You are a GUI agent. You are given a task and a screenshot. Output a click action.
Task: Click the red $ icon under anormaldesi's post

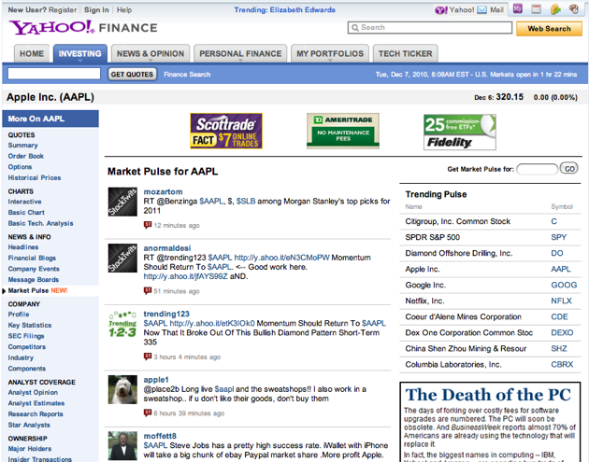(148, 290)
